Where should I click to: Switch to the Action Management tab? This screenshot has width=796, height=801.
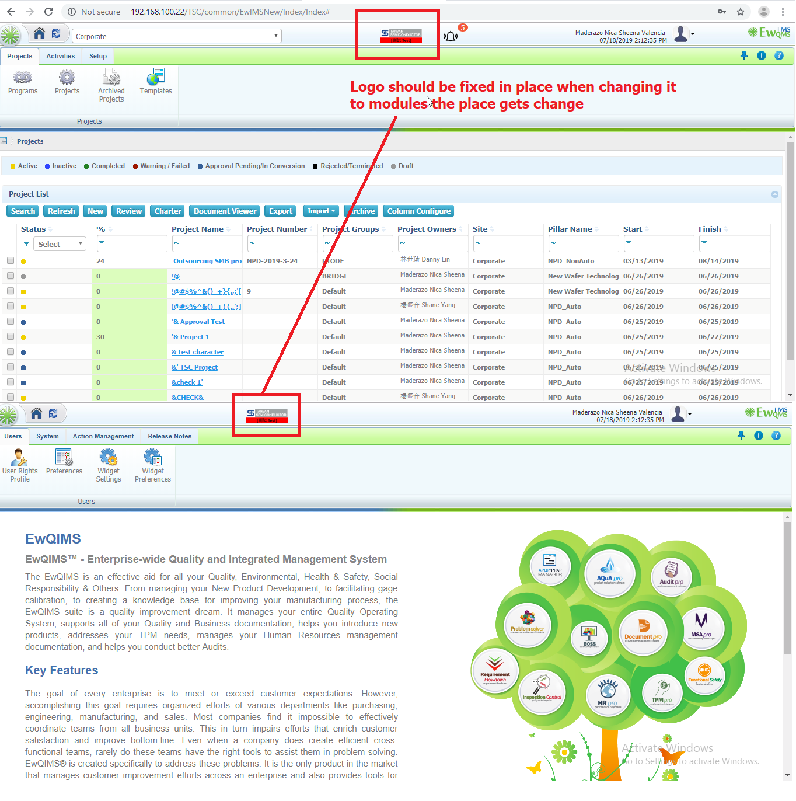pos(103,437)
